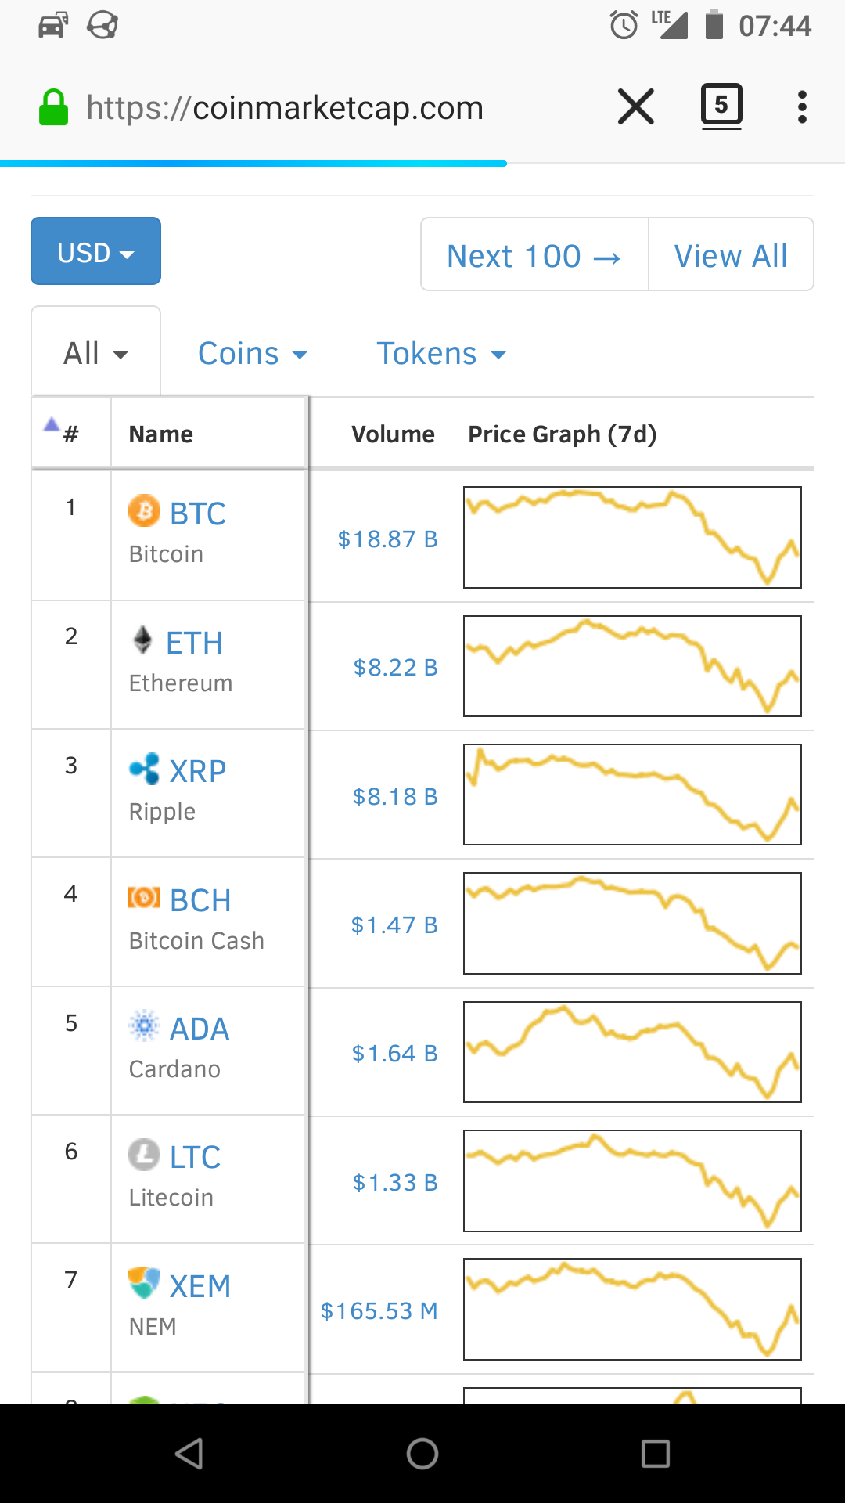Tap the Bitcoin Cash orange icon
Screen dimensions: 845x1503
tap(144, 897)
